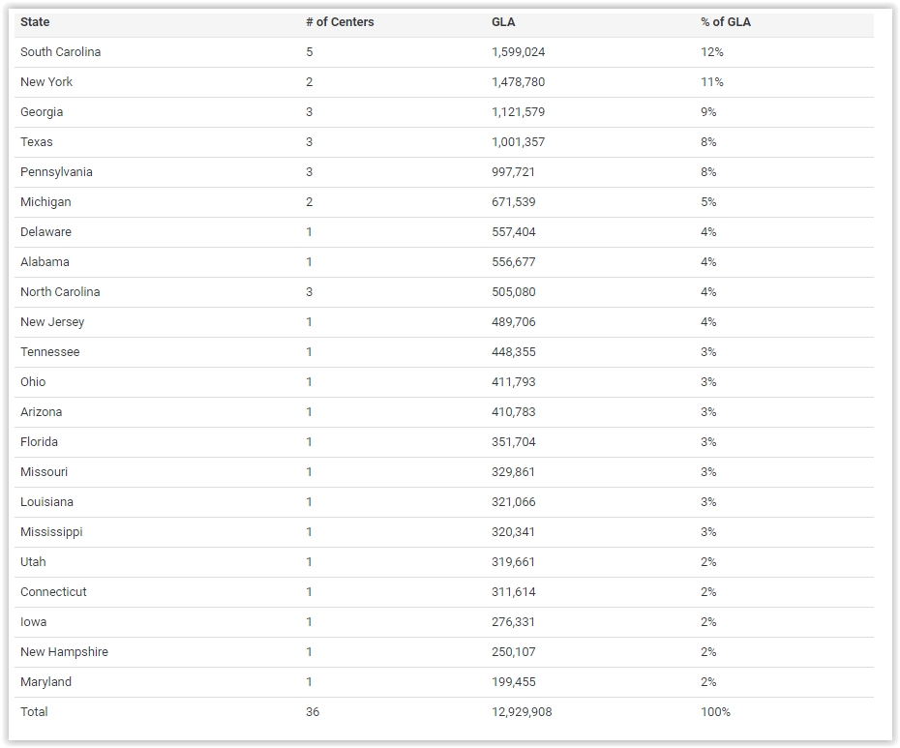Select the Pennsylvania state cell

(x=56, y=172)
